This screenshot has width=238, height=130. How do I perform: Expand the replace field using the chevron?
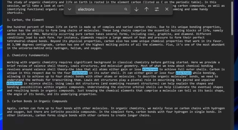tap(69, 9)
